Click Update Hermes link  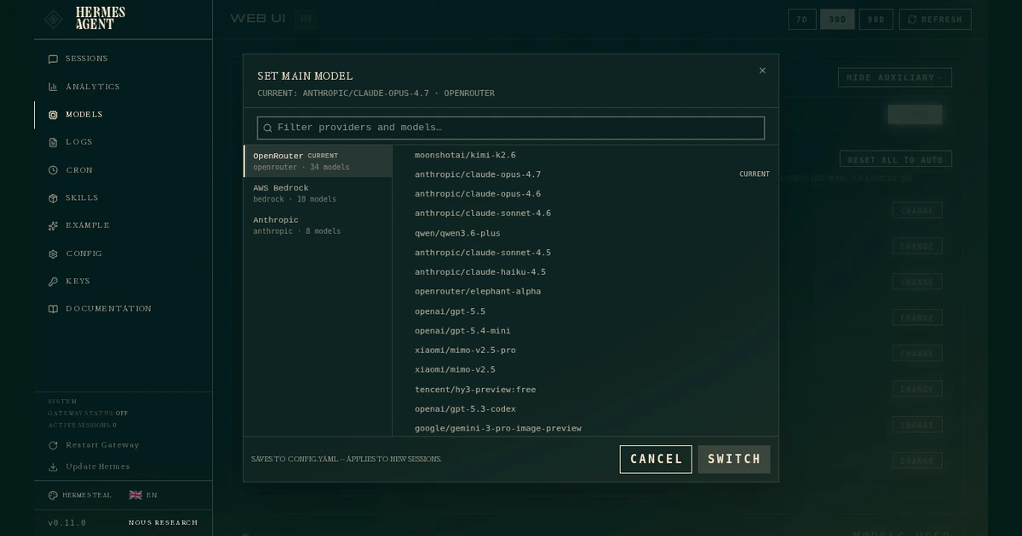(x=98, y=467)
